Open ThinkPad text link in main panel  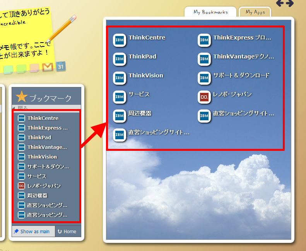pos(142,56)
